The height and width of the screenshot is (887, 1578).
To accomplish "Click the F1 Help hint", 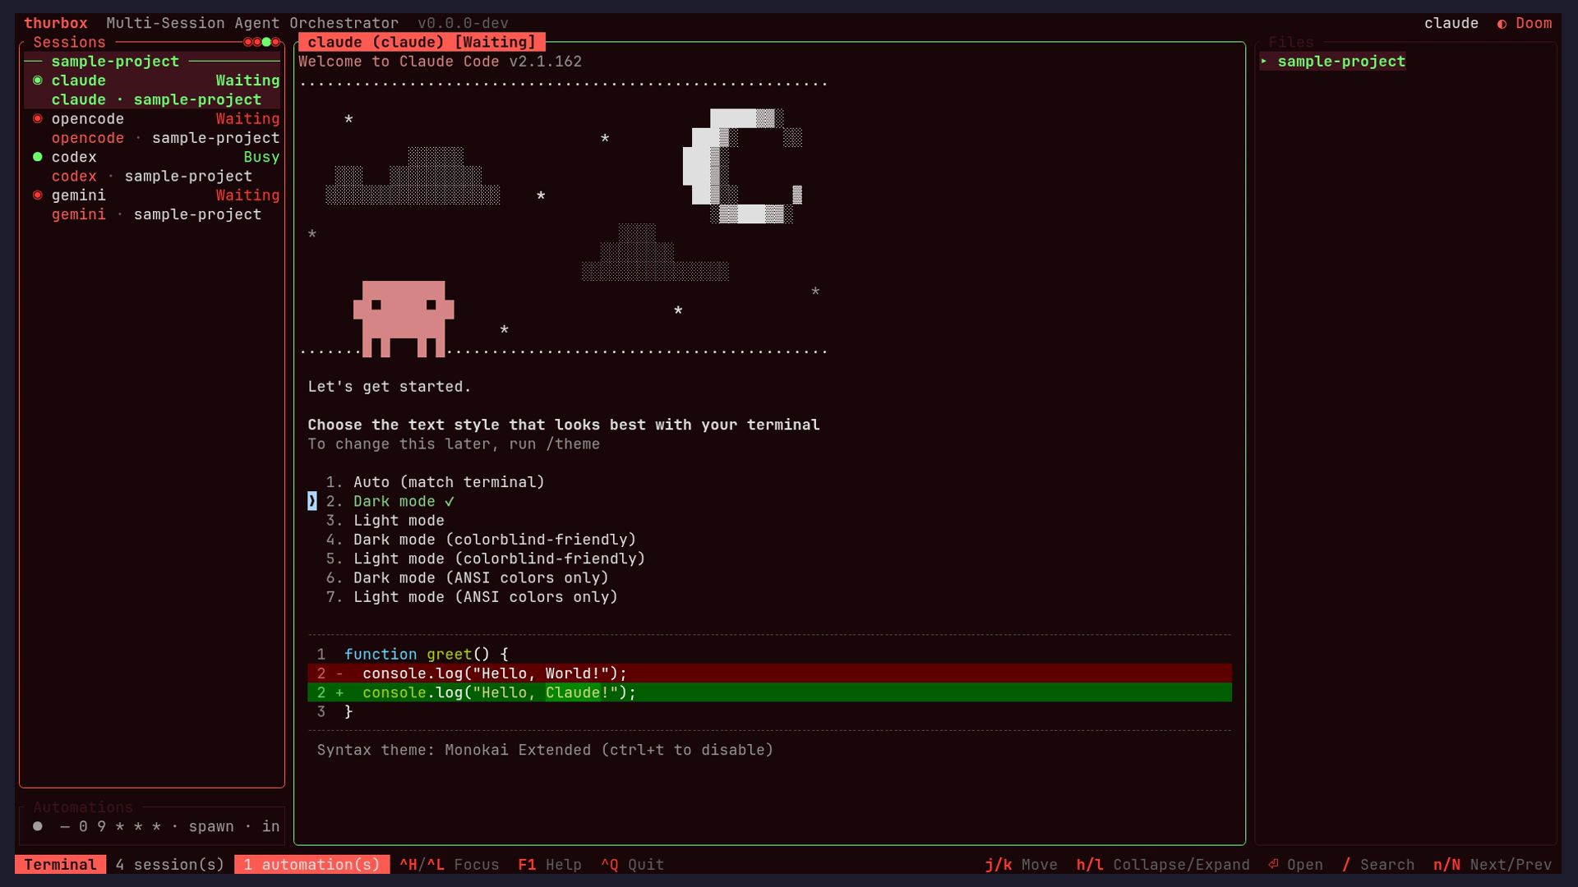I will pyautogui.click(x=550, y=865).
